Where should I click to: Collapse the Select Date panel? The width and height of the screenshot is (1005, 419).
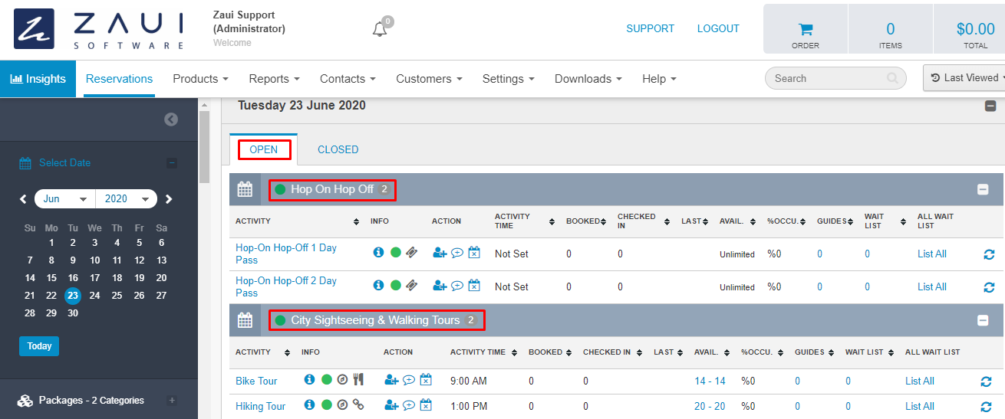coord(172,162)
